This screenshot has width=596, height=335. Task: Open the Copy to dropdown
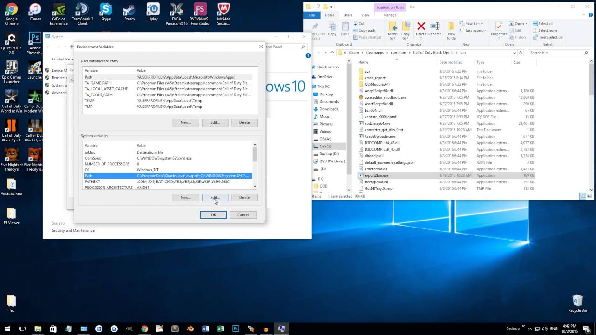(x=406, y=36)
